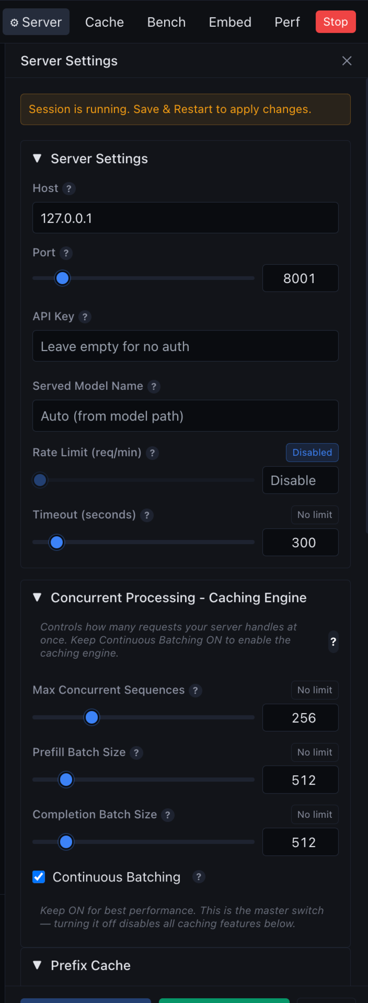Click the Port help question-mark icon
The height and width of the screenshot is (1003, 368).
(x=66, y=253)
